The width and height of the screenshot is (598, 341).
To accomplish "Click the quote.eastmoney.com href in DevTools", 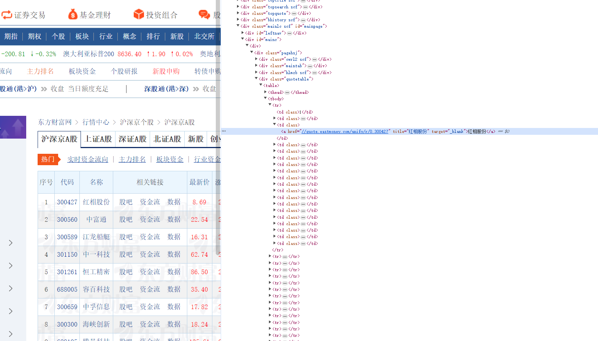I will pos(345,131).
